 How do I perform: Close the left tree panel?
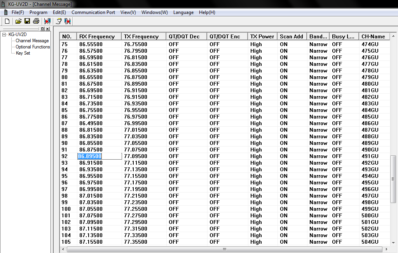47,29
